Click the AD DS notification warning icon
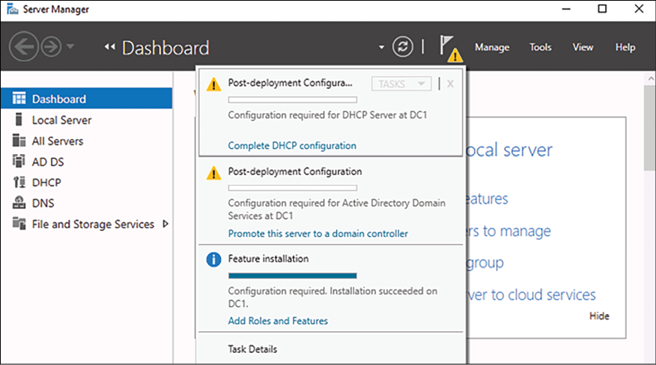This screenshot has width=656, height=365. pyautogui.click(x=213, y=173)
